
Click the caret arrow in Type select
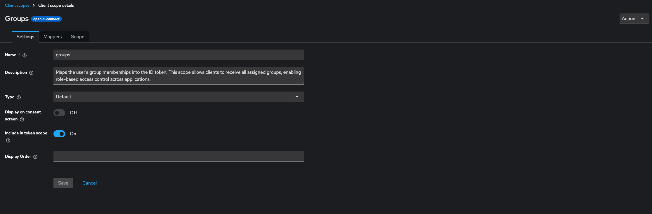(x=297, y=97)
